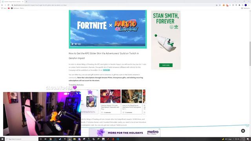This screenshot has height=141, width=251.
Task: Open the Extensions puzzle icon
Action: point(239,5)
